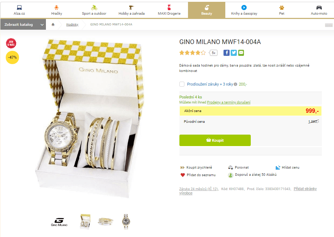Click the home icon in breadcrumb

[53, 24]
